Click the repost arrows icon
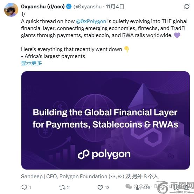Screen dimensions: 194x194 point(62,187)
